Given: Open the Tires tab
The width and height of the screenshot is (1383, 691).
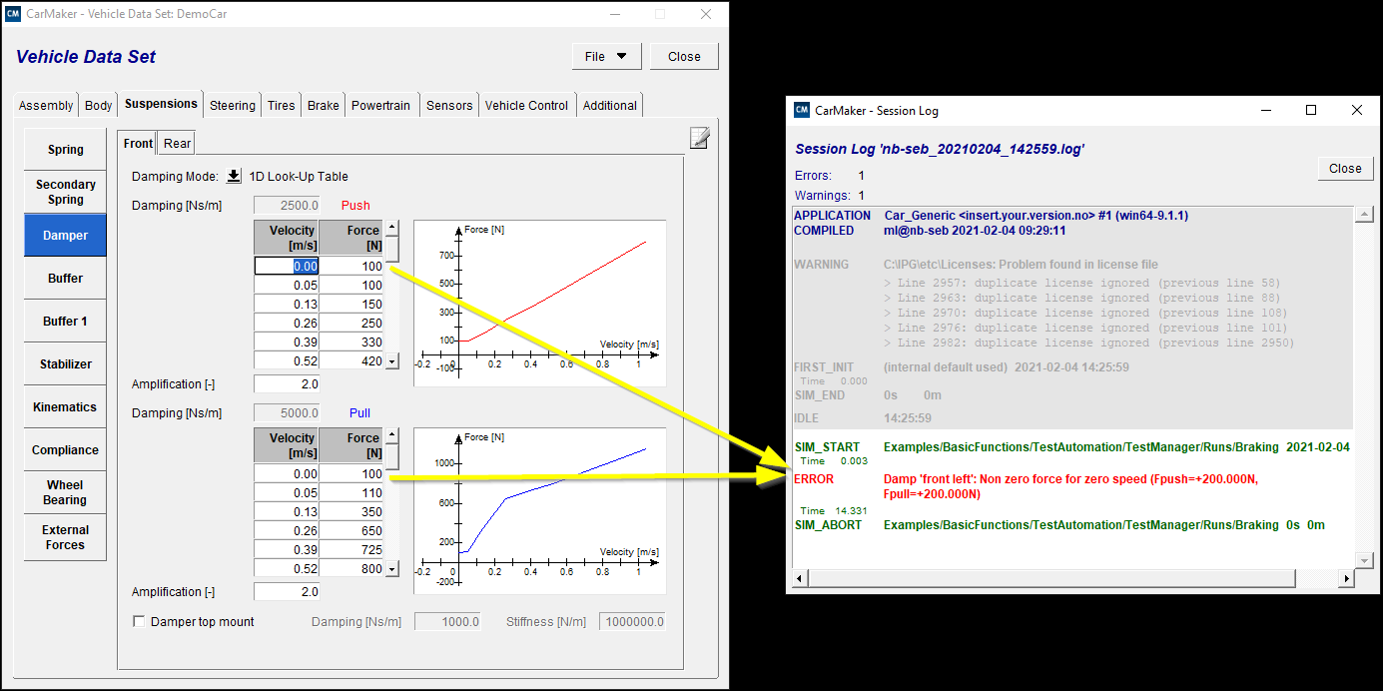Looking at the screenshot, I should 282,105.
